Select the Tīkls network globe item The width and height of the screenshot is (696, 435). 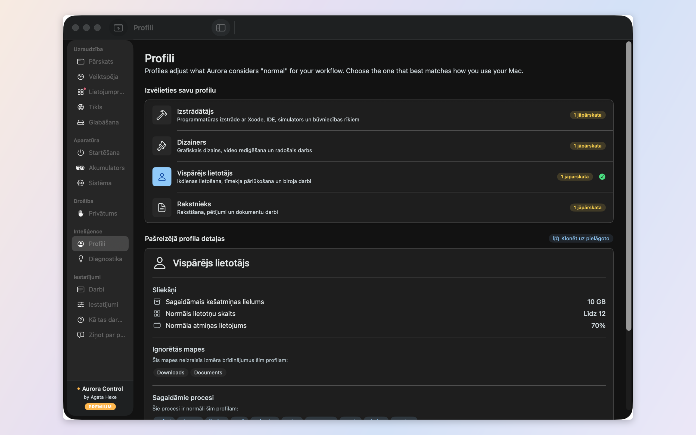[x=100, y=107]
